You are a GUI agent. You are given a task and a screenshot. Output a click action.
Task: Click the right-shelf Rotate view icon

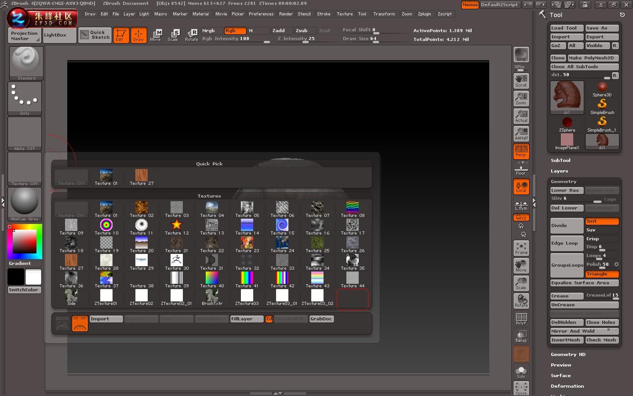point(521,301)
